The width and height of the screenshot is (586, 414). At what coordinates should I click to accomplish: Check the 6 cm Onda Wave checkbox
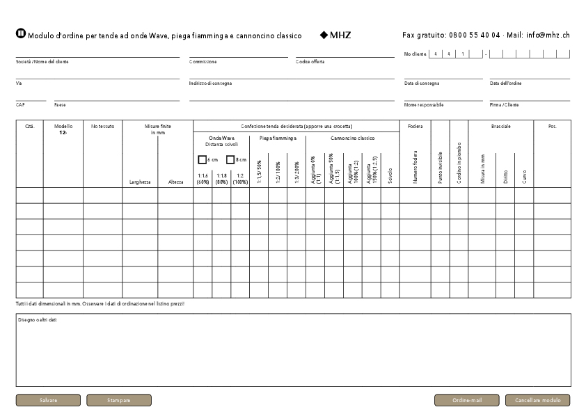coord(202,159)
